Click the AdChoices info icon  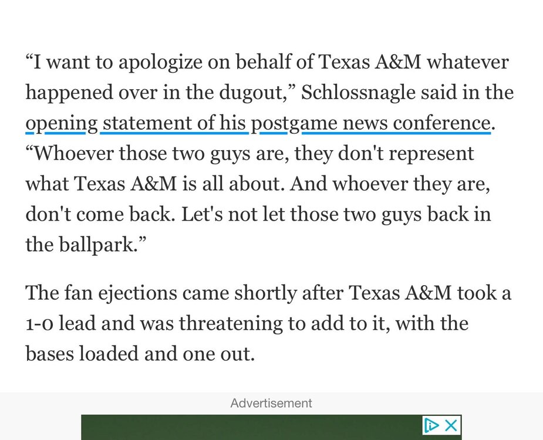pos(432,425)
